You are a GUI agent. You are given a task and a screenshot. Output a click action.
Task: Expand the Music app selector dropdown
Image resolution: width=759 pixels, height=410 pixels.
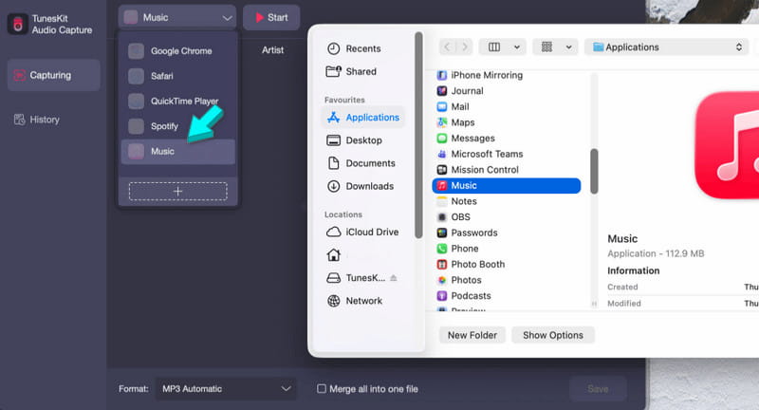tap(177, 17)
